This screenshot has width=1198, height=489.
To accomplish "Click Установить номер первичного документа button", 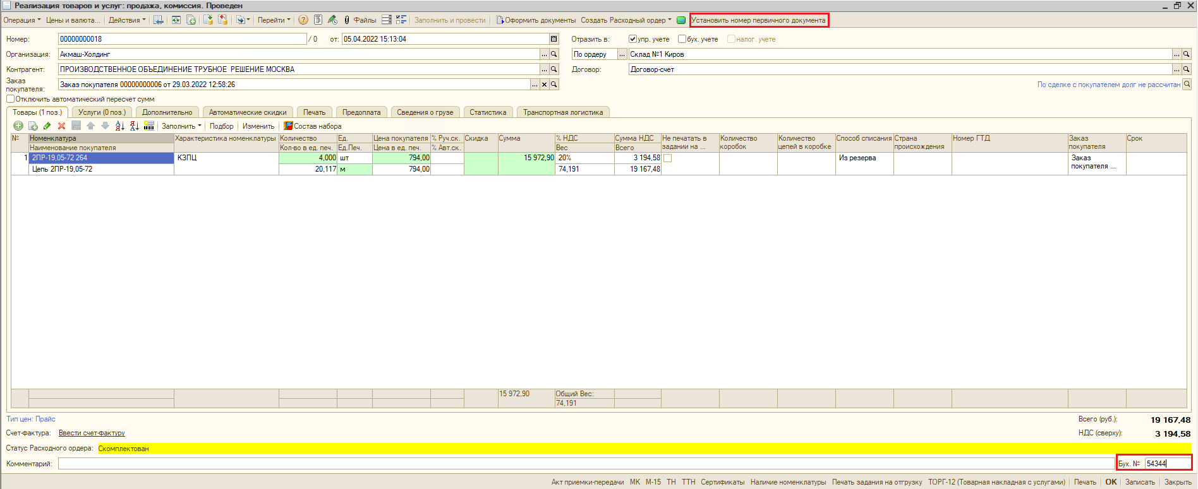I will point(758,20).
